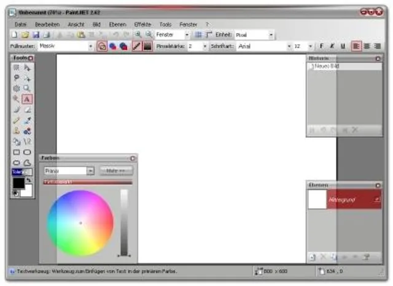Image resolution: width=393 pixels, height=286 pixels.
Task: Click the Save floppy disk icon
Action: tap(36, 35)
